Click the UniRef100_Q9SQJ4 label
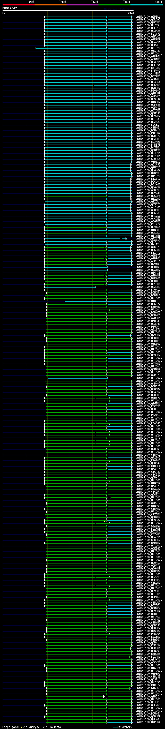The width and height of the screenshot is (165, 729). (x=148, y=99)
